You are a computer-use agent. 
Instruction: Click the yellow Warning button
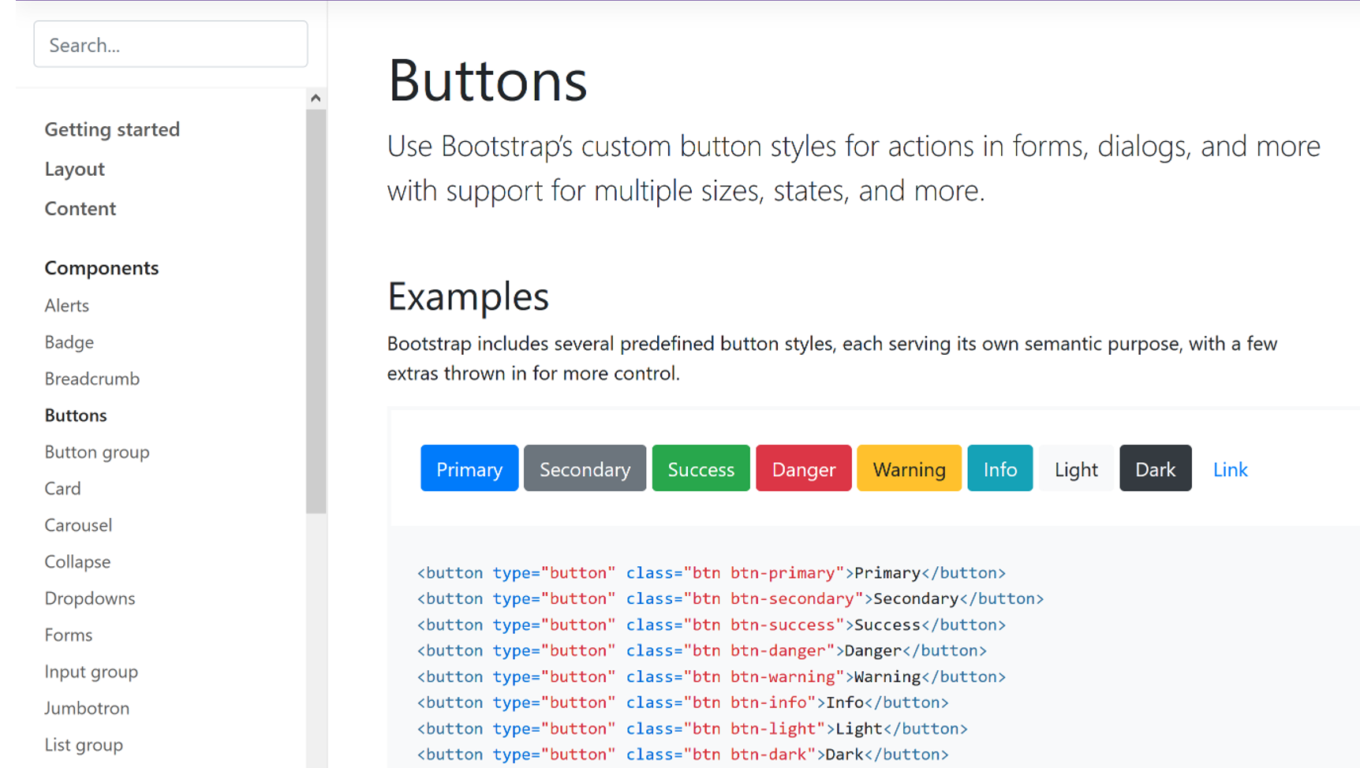click(910, 468)
